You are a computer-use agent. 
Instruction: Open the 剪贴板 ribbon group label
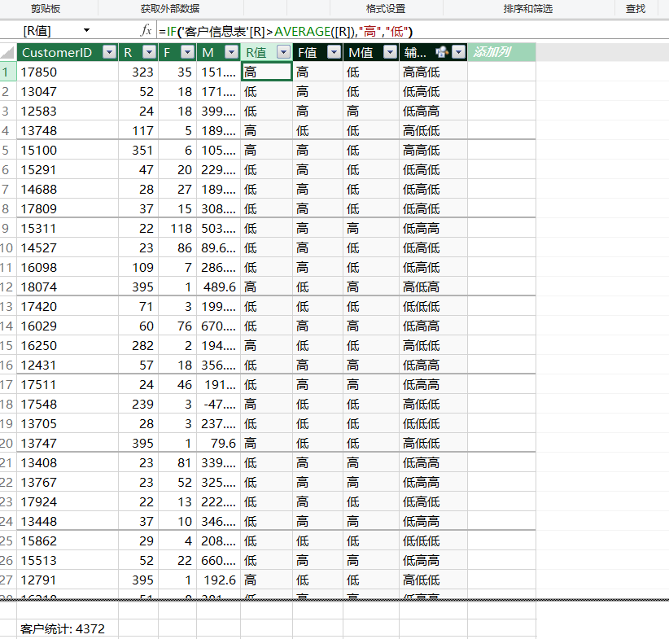pyautogui.click(x=46, y=8)
